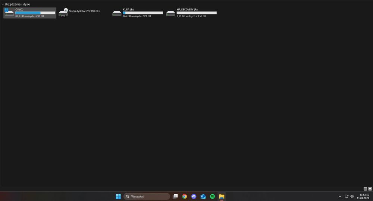Click the 'HP_RECOVERY (F:)' drive name
This screenshot has width=373, height=201.
pos(187,10)
